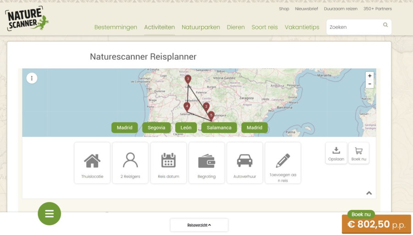Image resolution: width=413 pixels, height=235 pixels.
Task: Go to the Shop link
Action: (284, 9)
